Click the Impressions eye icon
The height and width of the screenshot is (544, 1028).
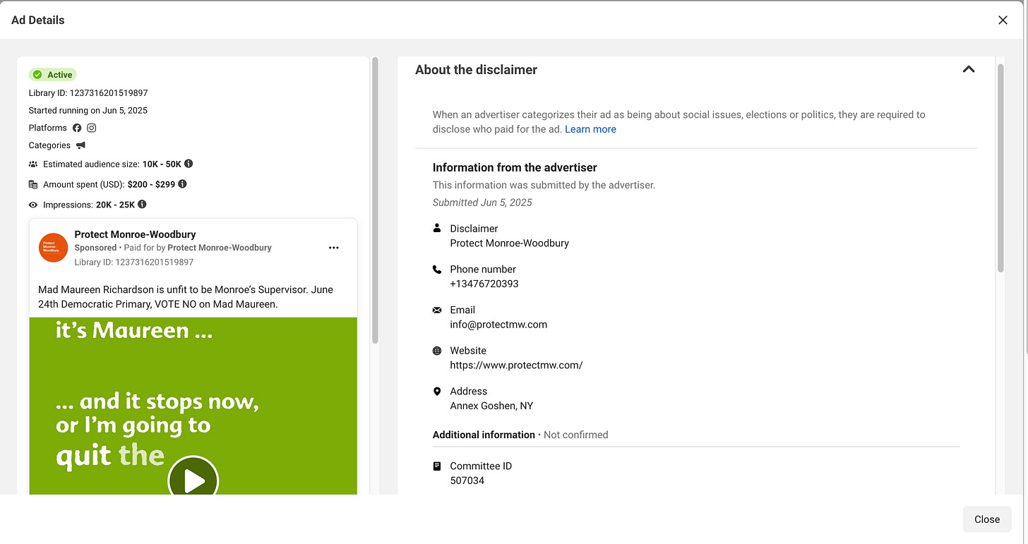pos(33,205)
